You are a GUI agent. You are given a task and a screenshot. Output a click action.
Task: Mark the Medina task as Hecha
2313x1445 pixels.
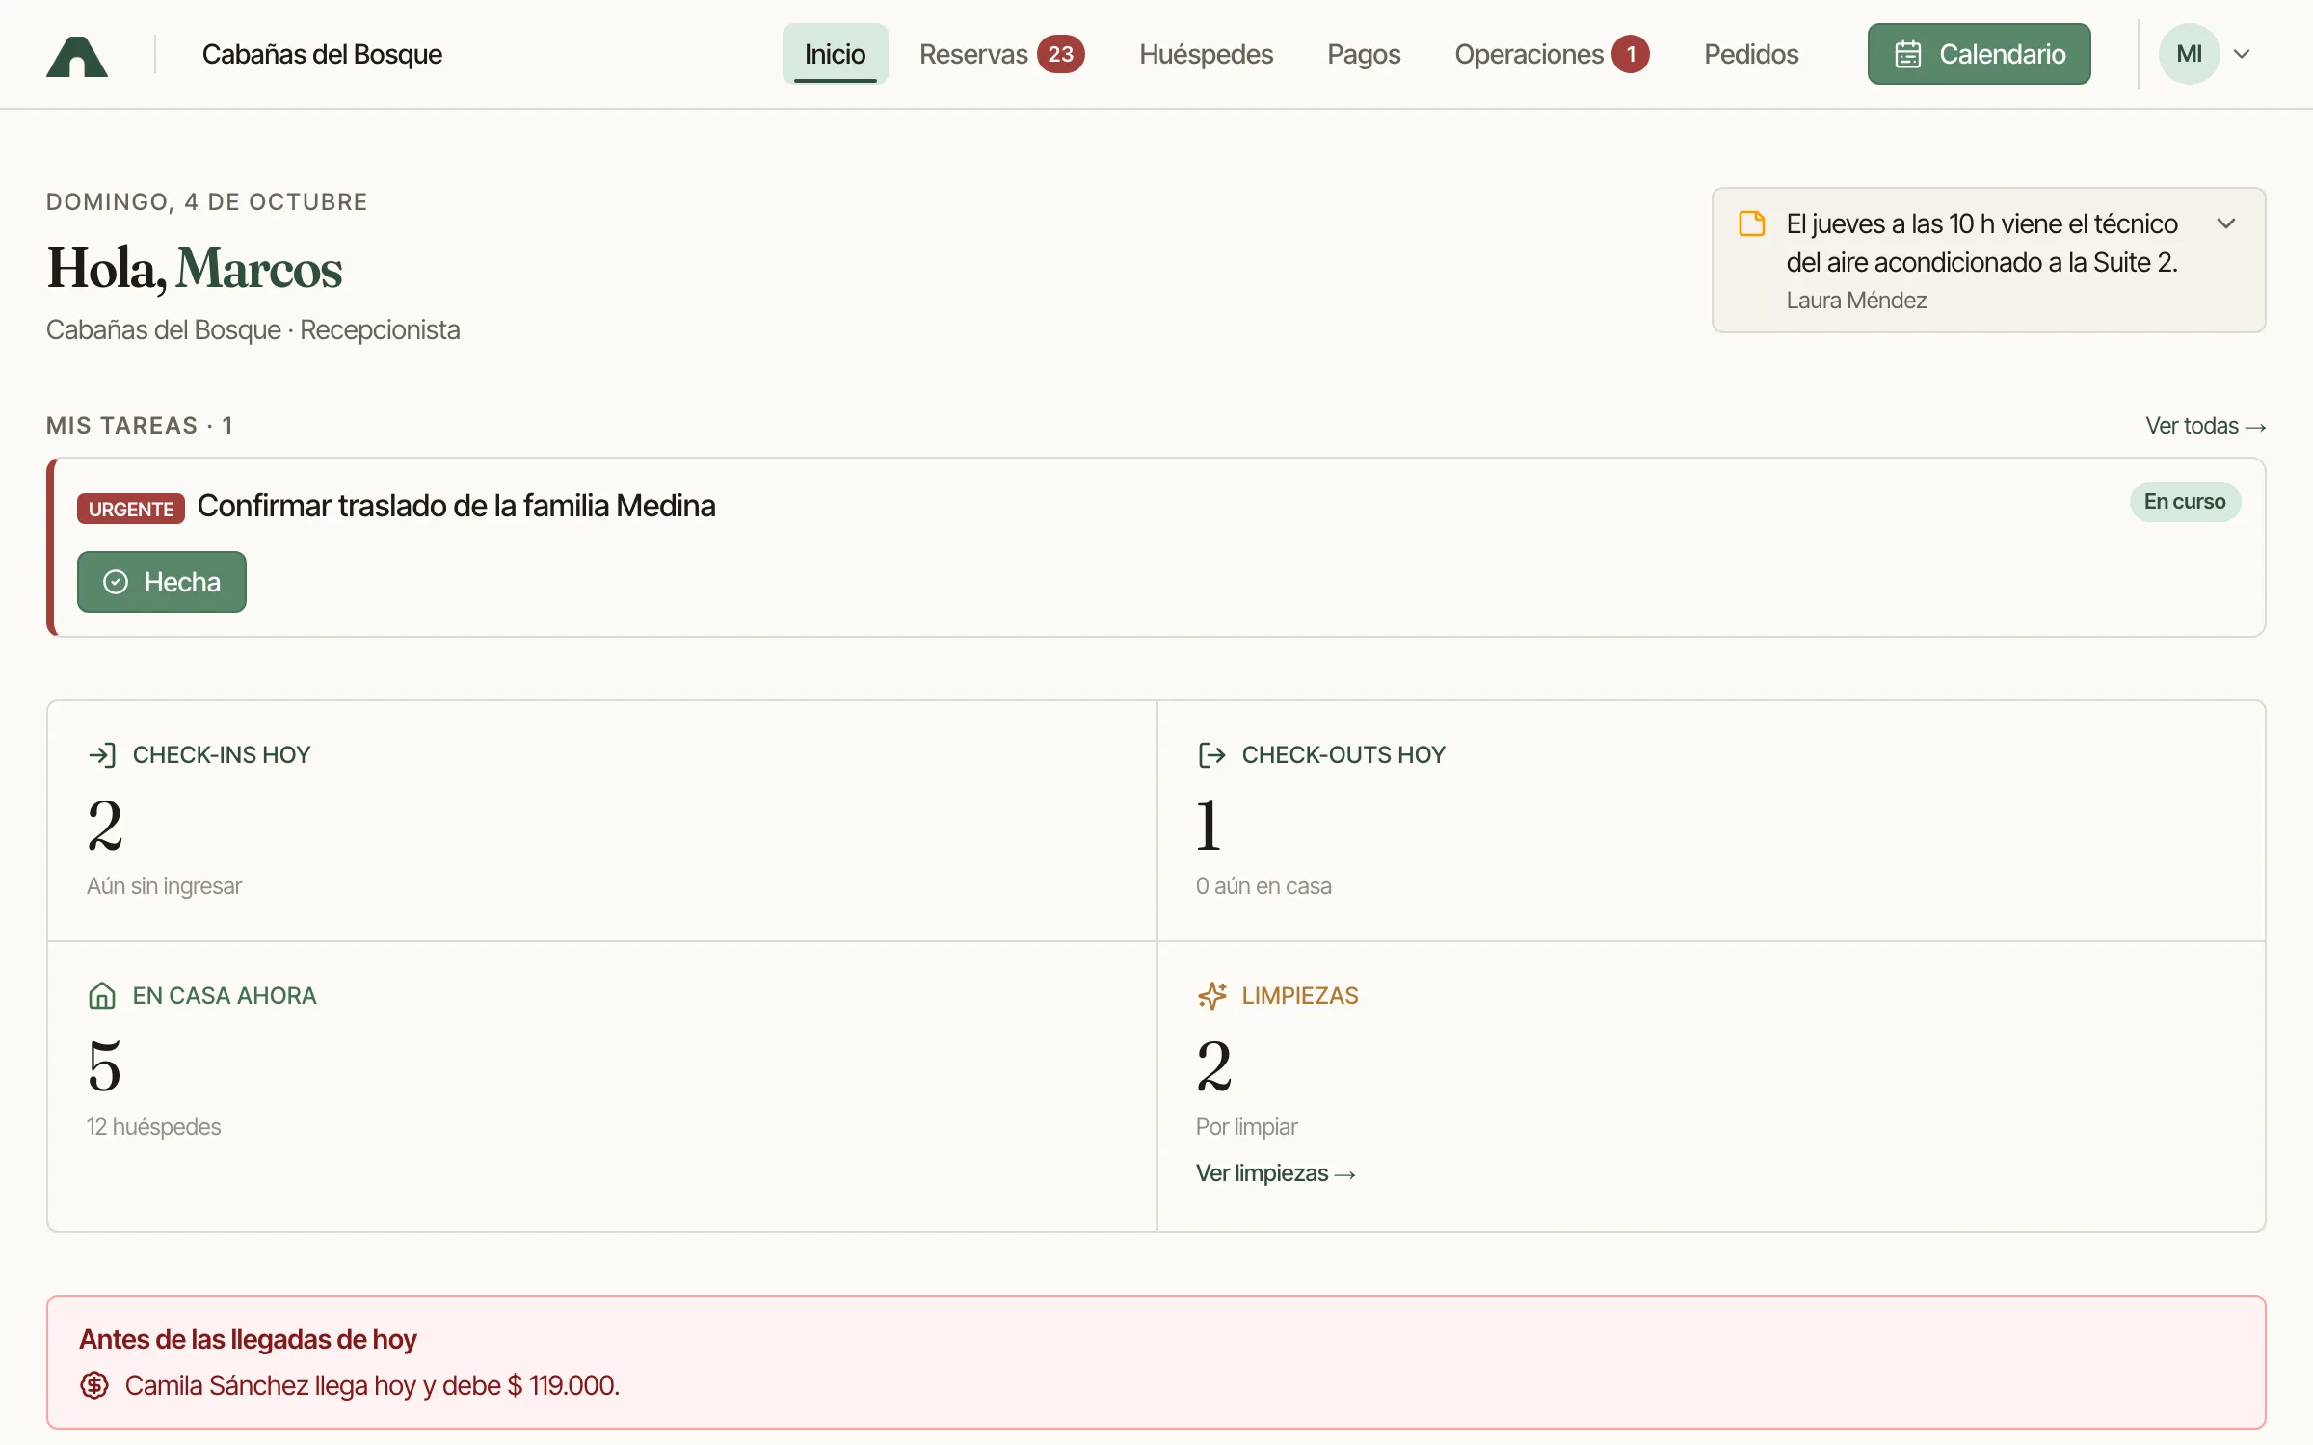click(x=162, y=582)
